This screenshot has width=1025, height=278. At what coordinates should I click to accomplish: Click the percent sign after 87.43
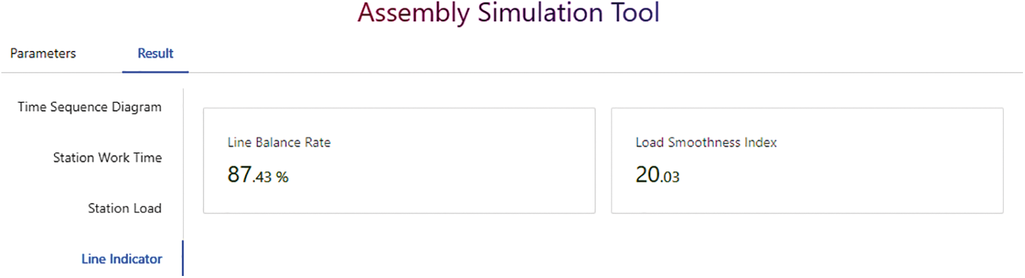(x=283, y=177)
